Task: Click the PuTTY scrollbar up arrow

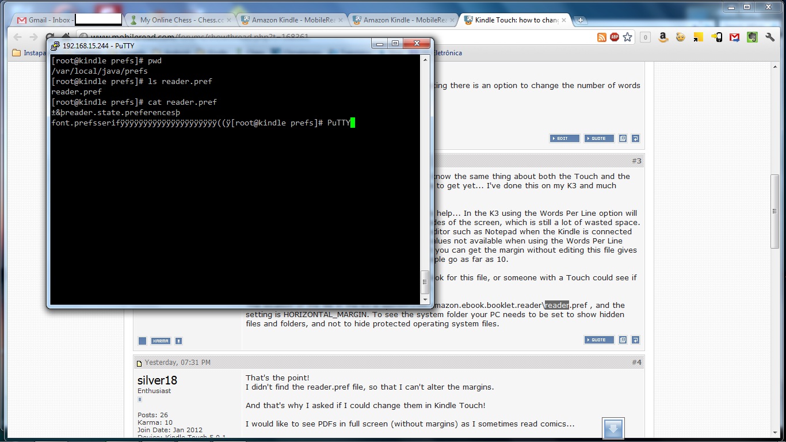Action: point(425,60)
